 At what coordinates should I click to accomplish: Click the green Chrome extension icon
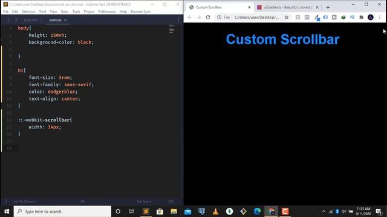pos(343,17)
